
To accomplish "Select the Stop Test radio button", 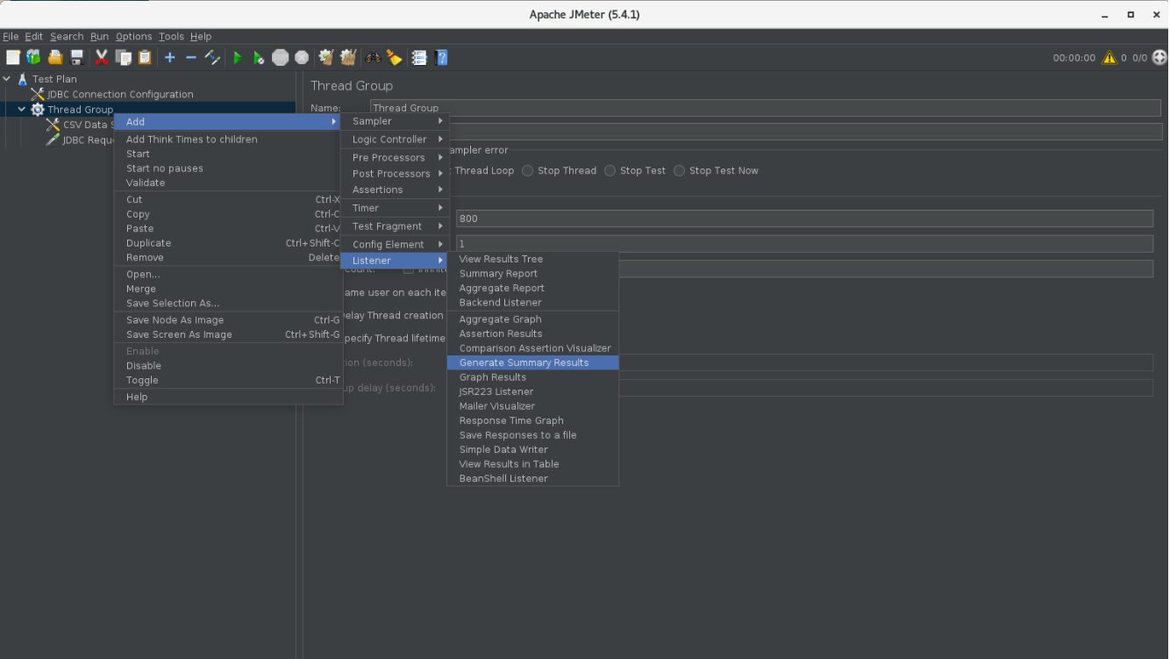I will 610,170.
